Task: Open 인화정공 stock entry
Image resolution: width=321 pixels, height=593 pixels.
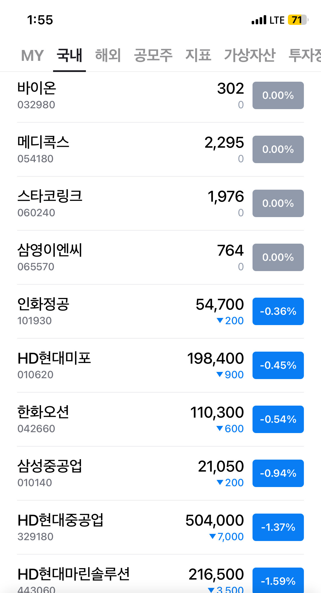Action: click(x=43, y=304)
